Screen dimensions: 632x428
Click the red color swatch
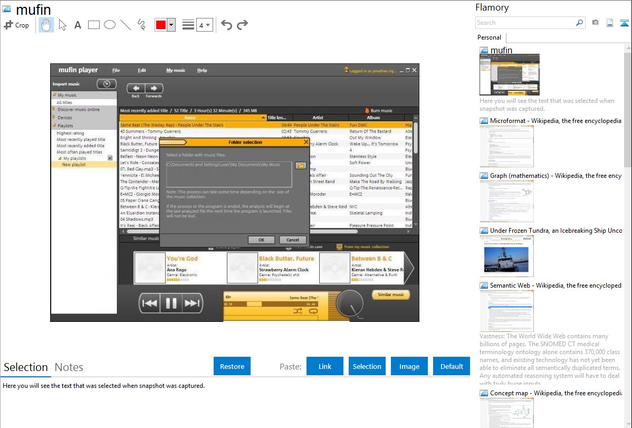click(x=161, y=25)
